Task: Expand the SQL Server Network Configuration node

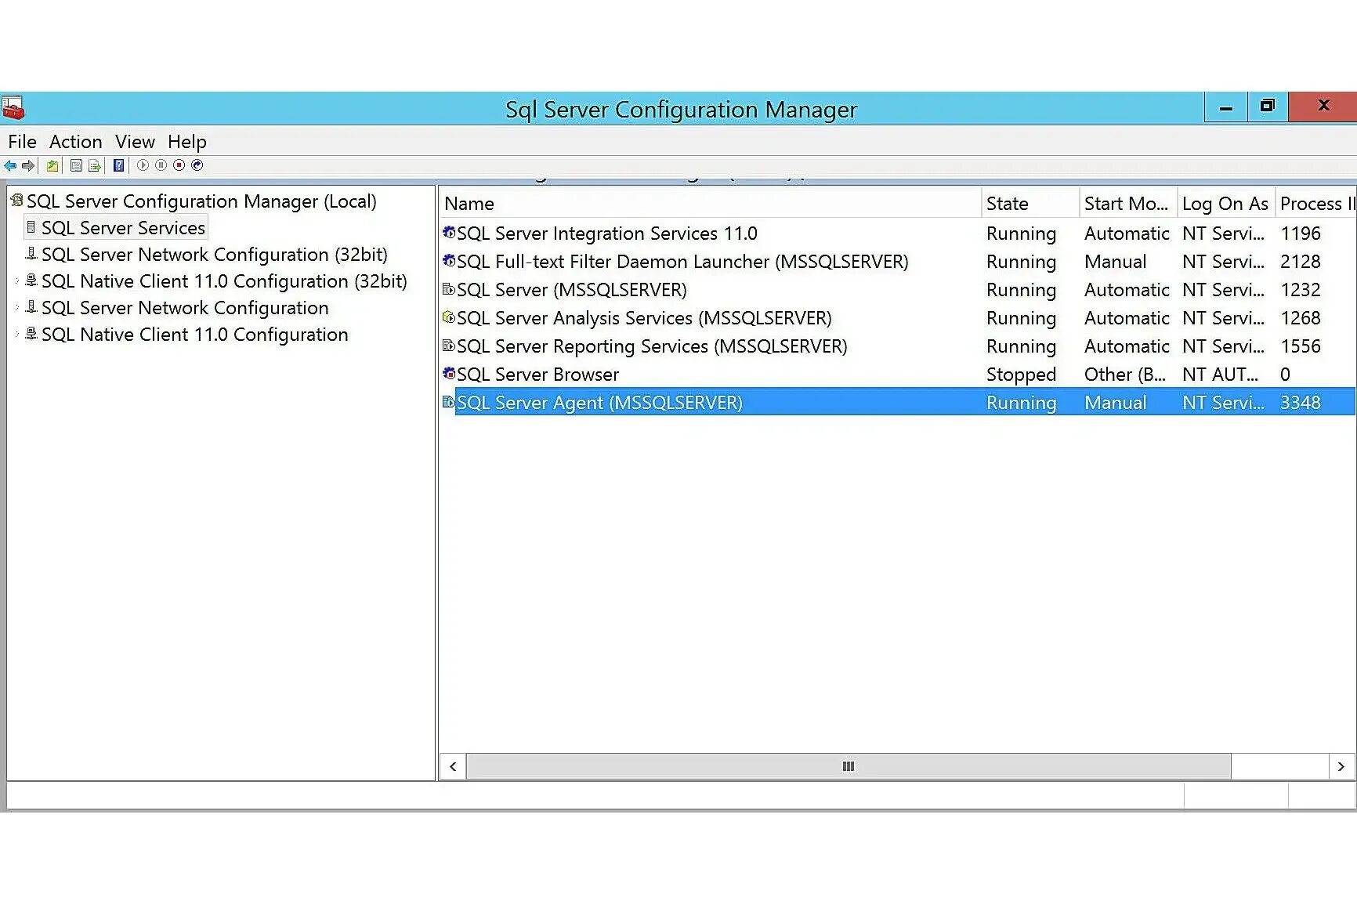Action: 16,307
